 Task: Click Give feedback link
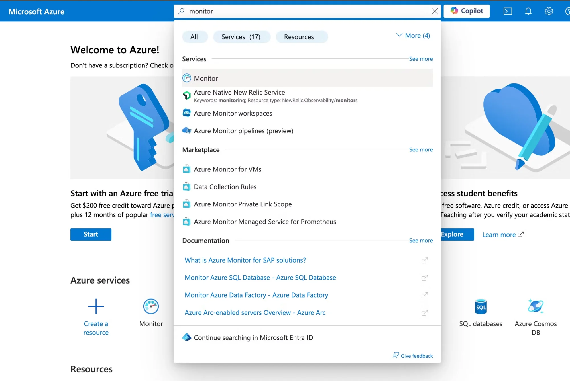coord(416,356)
